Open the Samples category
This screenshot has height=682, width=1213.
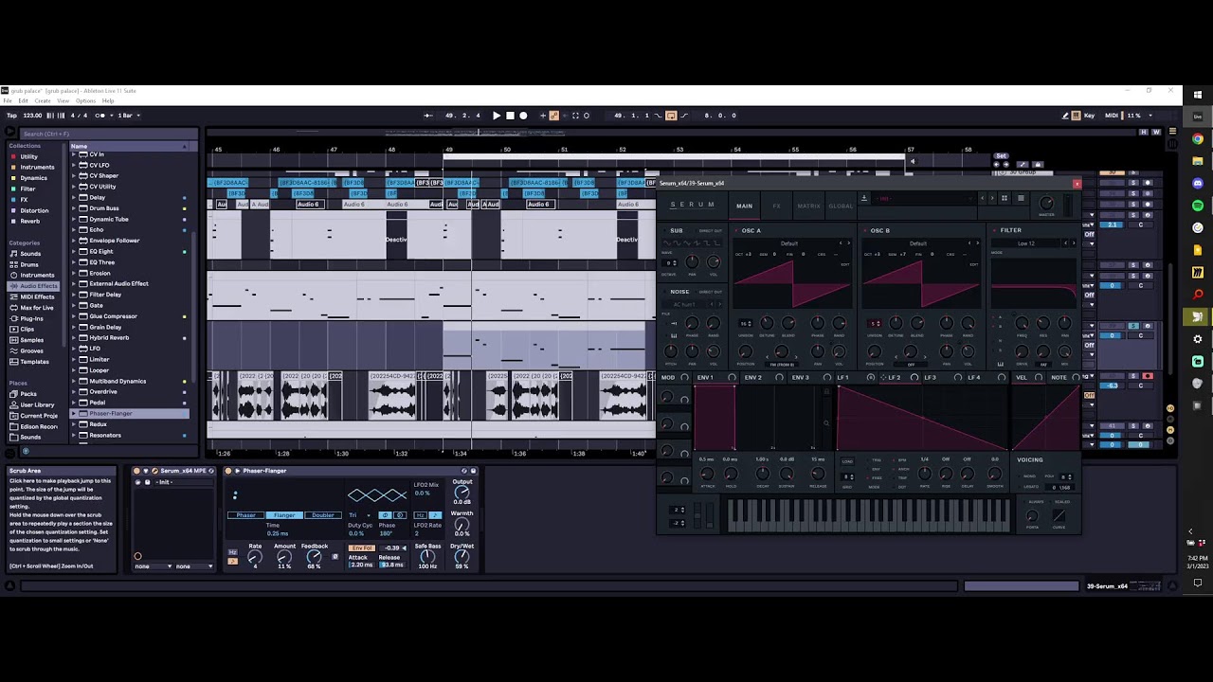coord(32,340)
